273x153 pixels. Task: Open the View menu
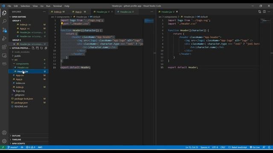[35, 6]
